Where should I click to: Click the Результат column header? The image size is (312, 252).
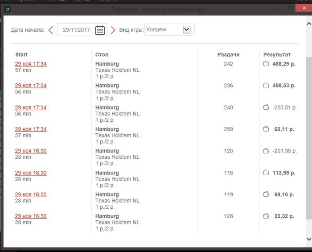pyautogui.click(x=277, y=54)
